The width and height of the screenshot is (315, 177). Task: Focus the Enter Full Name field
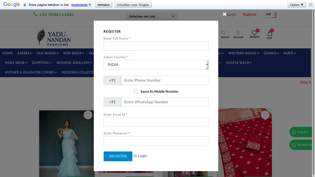point(156,46)
